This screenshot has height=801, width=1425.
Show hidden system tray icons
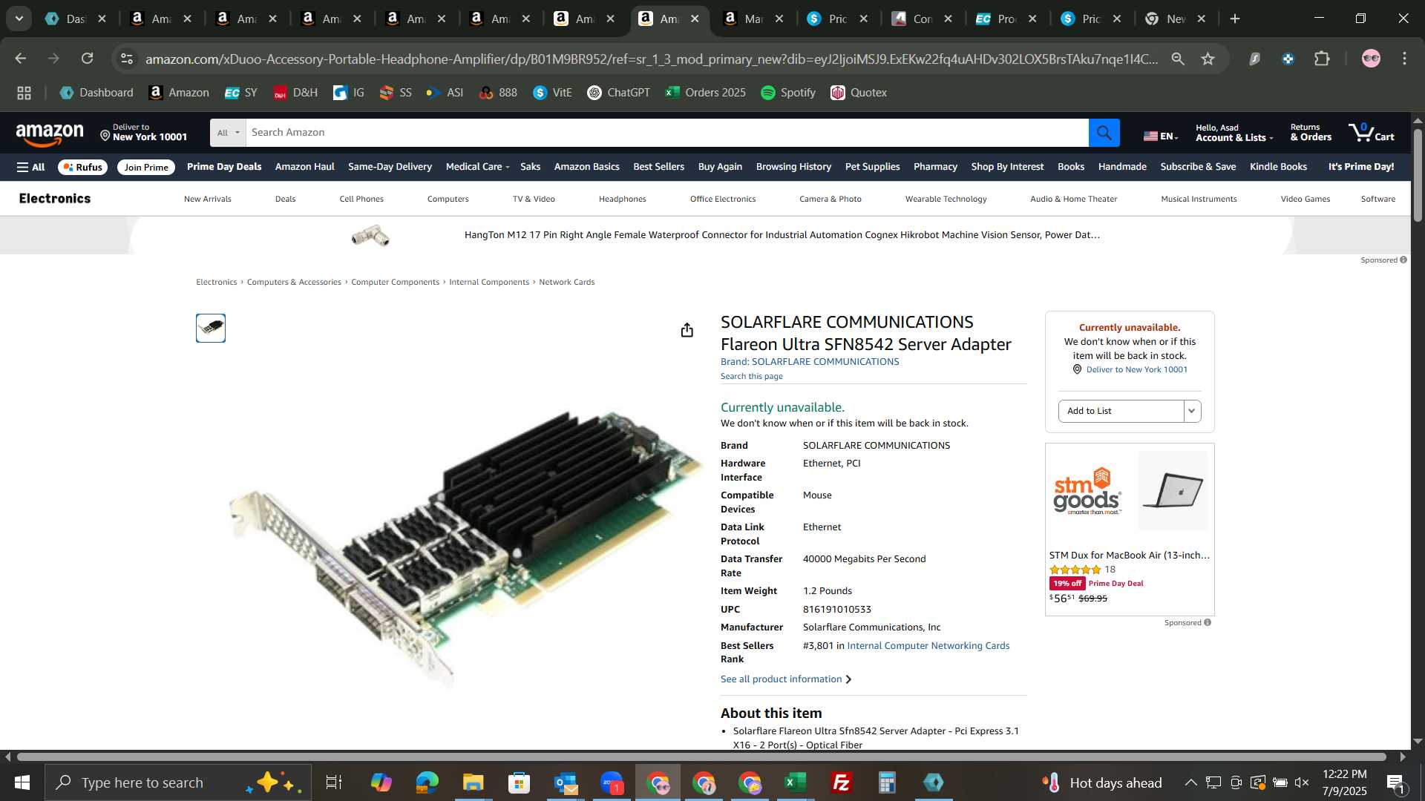click(1190, 782)
